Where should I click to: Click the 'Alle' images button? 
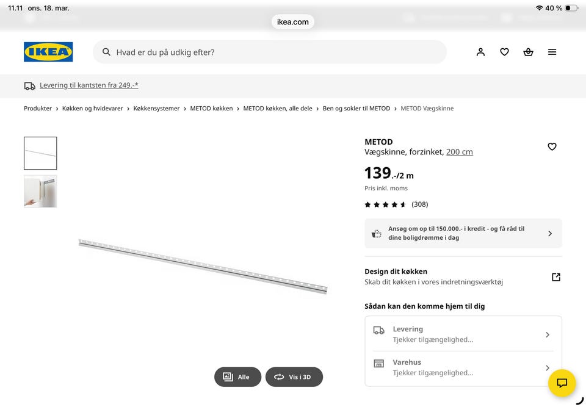tap(237, 377)
